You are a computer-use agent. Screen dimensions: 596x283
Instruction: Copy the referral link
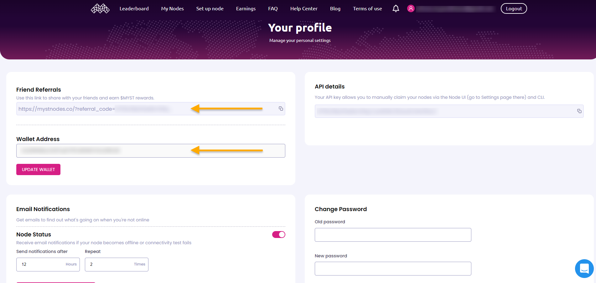point(281,109)
